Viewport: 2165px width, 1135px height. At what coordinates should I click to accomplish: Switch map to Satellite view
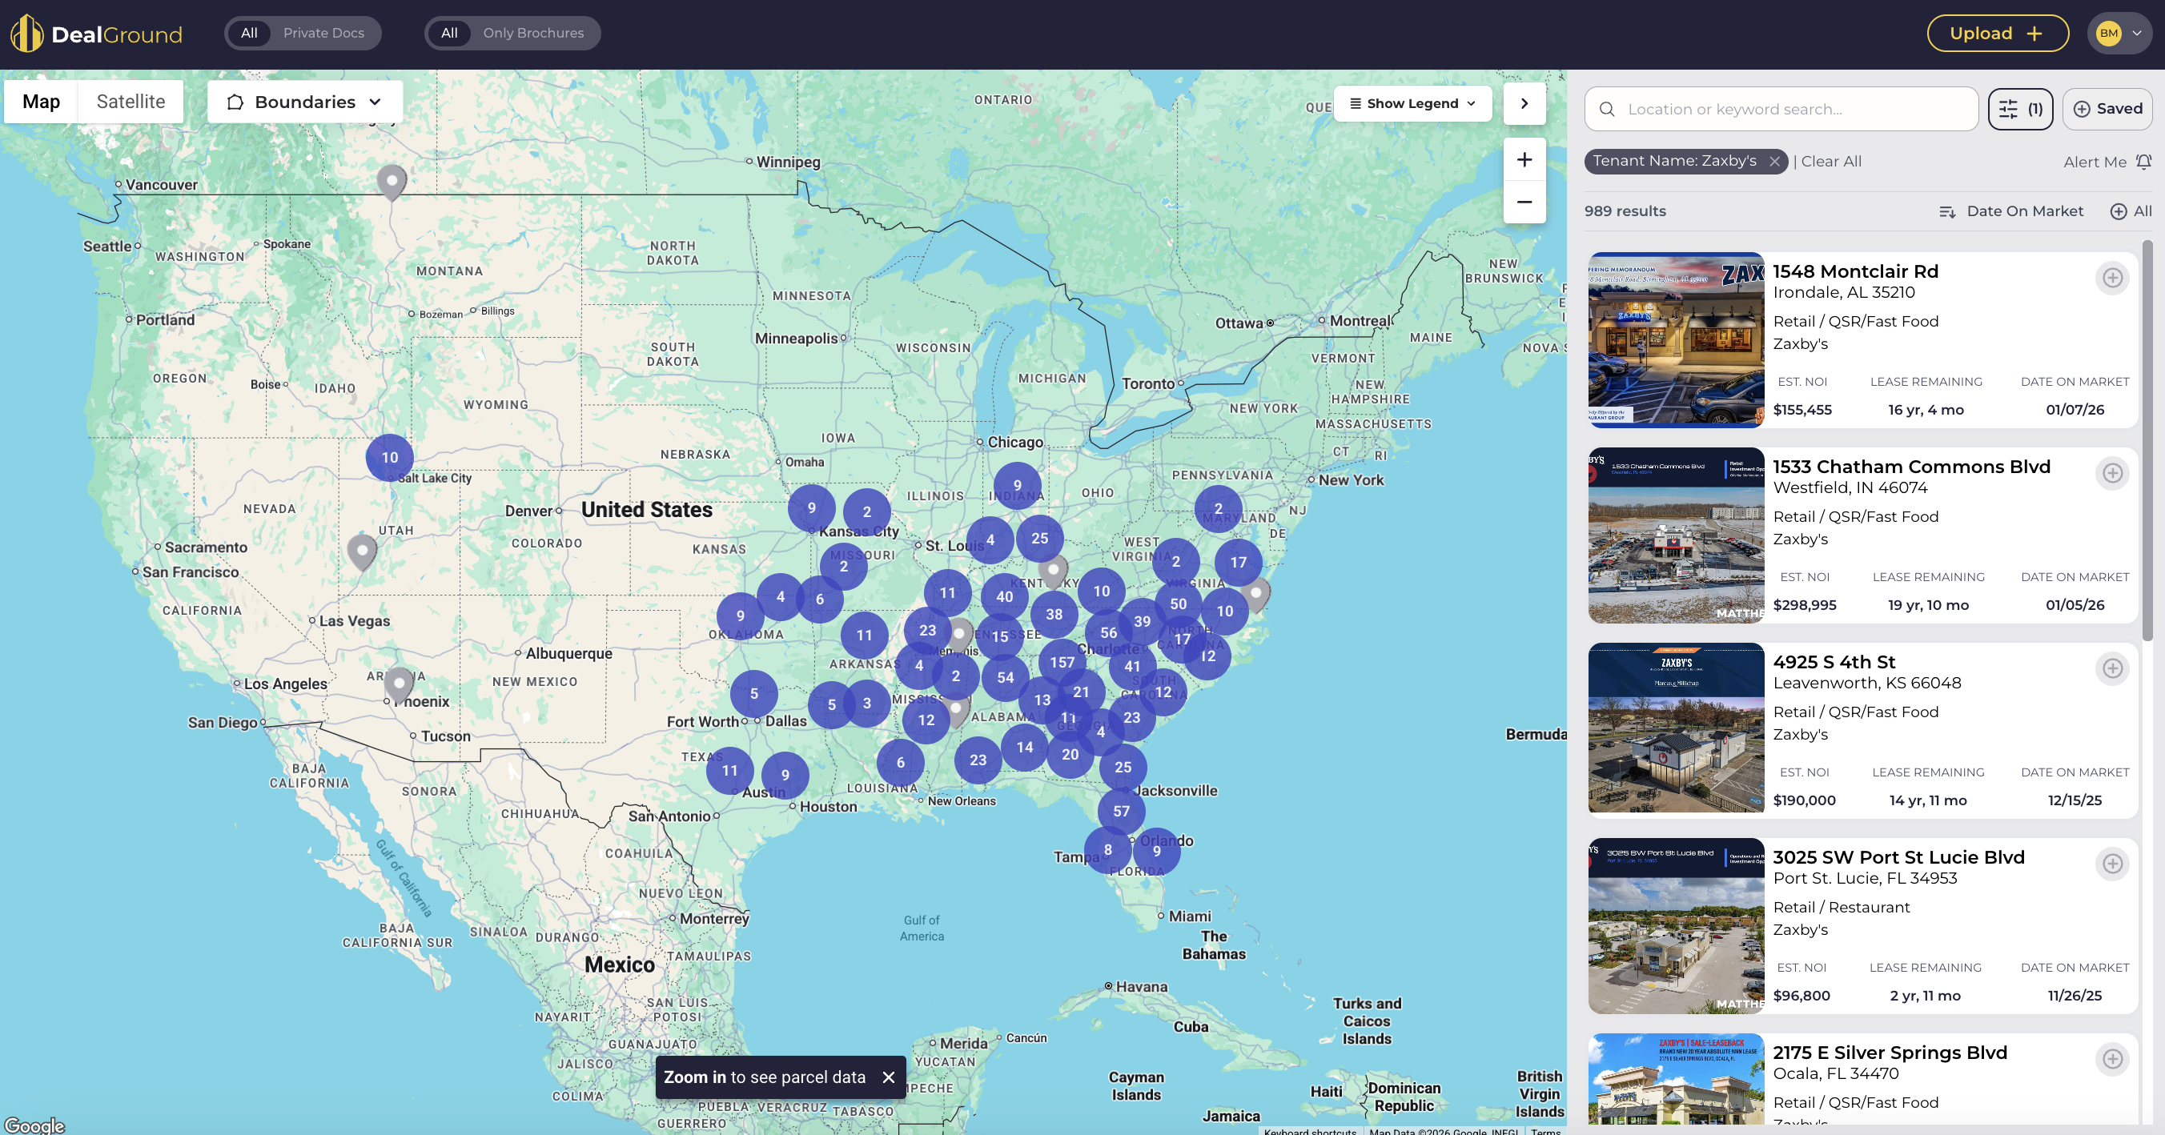click(x=131, y=102)
